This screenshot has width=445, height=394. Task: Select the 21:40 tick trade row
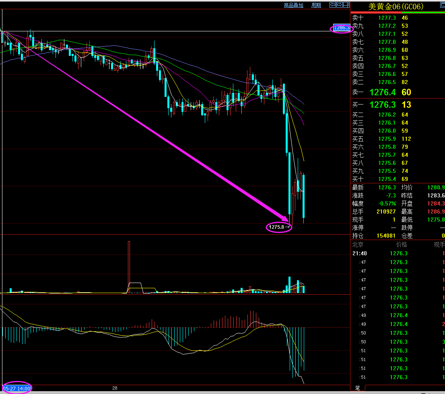click(x=398, y=253)
